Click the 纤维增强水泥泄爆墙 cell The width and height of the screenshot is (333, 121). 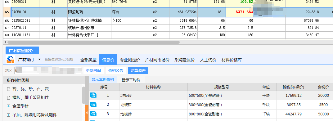[x=89, y=21]
